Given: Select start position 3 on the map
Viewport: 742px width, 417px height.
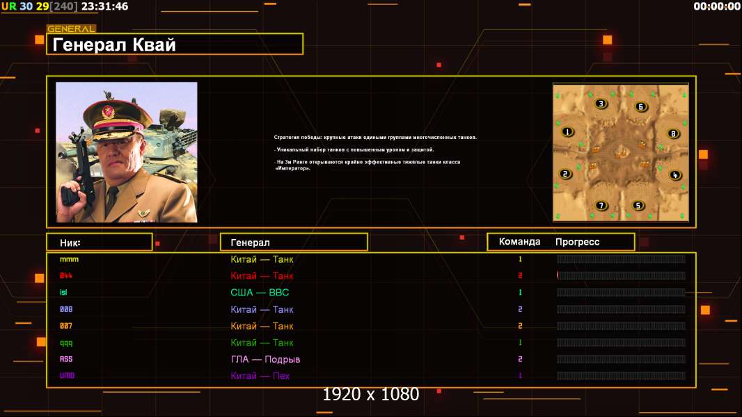Looking at the screenshot, I should pos(601,104).
